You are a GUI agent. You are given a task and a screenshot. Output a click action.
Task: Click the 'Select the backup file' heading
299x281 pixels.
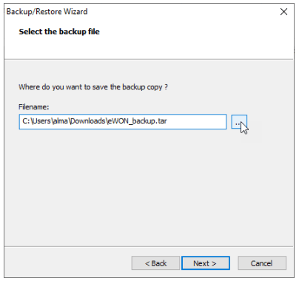pyautogui.click(x=59, y=32)
